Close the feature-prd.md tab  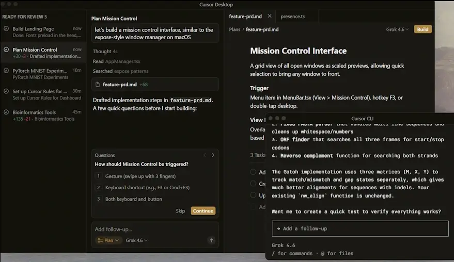[270, 16]
